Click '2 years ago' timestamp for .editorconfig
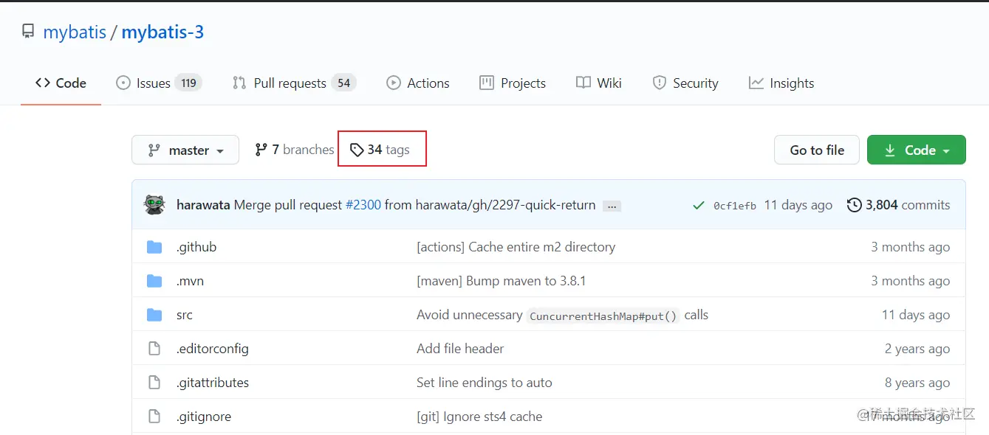The width and height of the screenshot is (989, 435). pos(917,349)
